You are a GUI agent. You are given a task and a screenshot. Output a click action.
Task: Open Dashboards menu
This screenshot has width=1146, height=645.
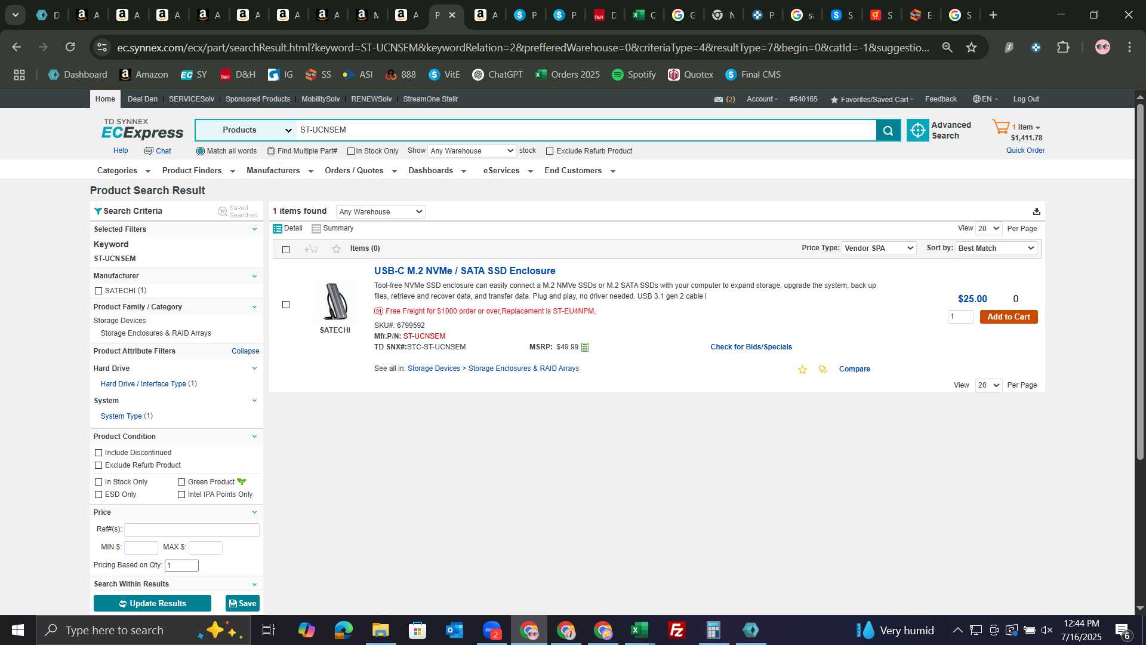click(437, 171)
